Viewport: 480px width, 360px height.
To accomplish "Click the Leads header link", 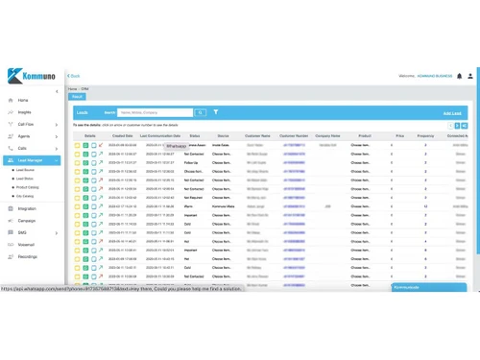I will [83, 112].
